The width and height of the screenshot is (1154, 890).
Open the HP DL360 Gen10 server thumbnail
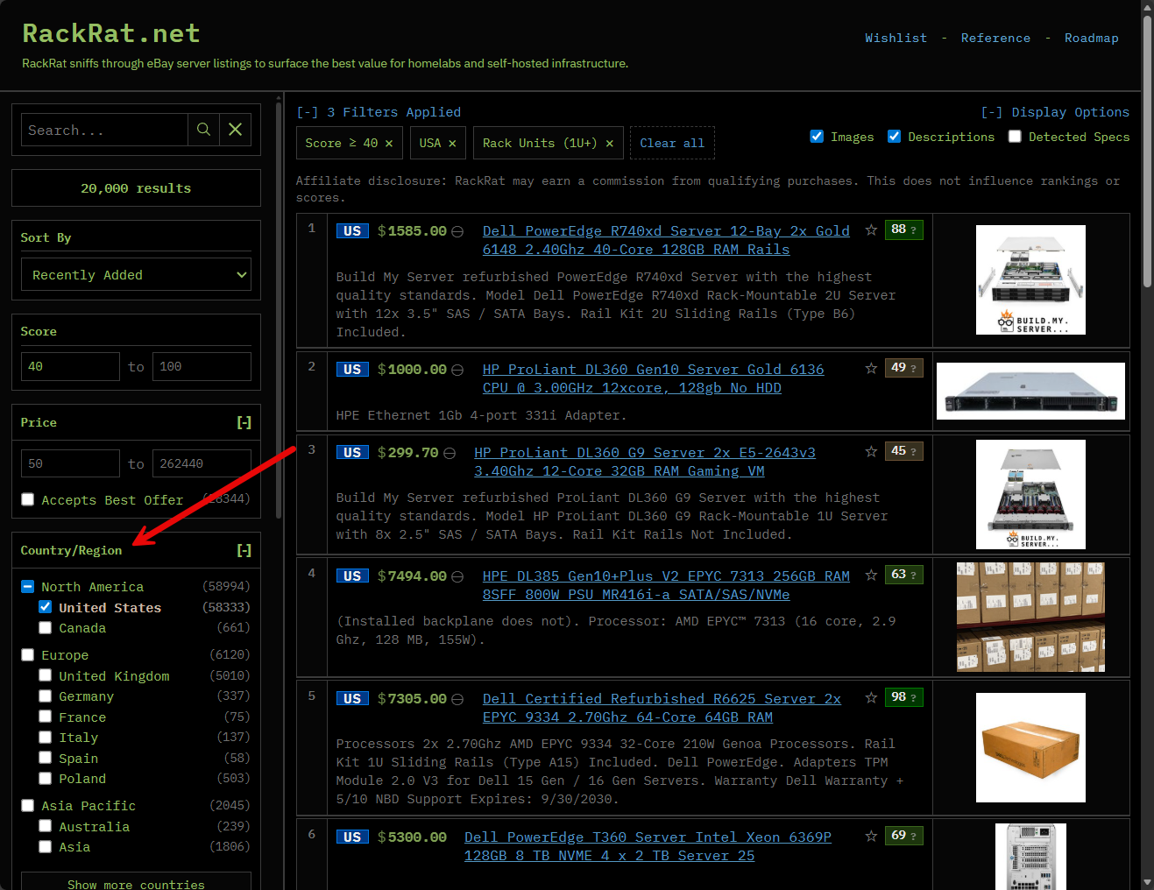pyautogui.click(x=1030, y=391)
